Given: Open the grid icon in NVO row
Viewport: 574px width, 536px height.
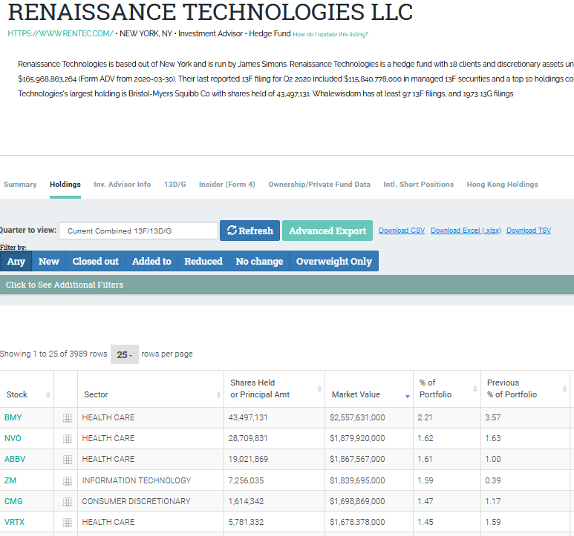Looking at the screenshot, I should click(68, 438).
